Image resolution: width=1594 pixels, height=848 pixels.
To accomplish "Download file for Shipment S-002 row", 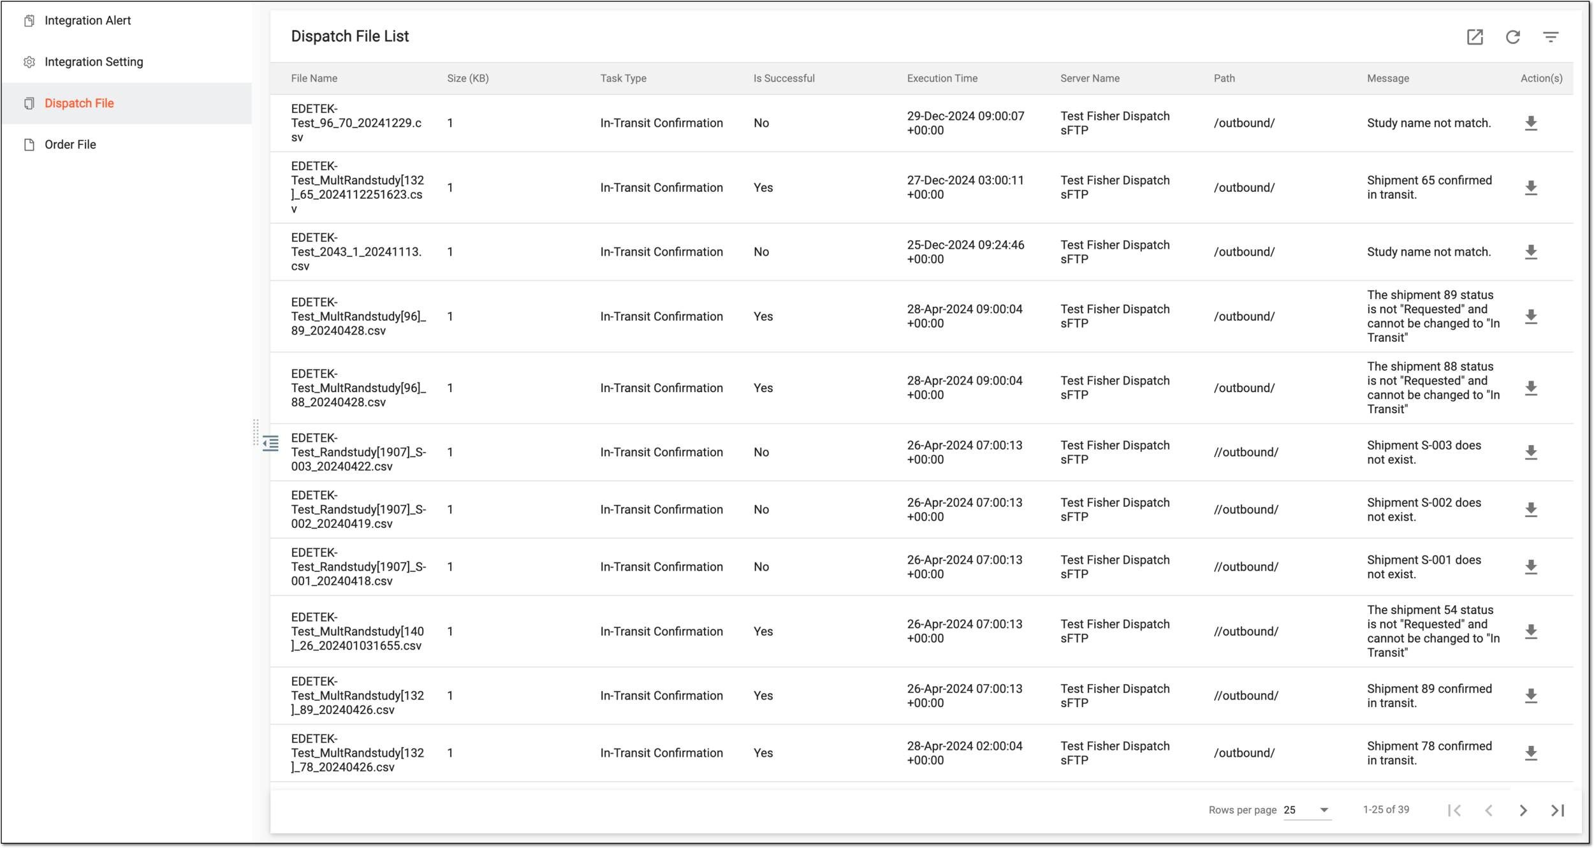I will pyautogui.click(x=1531, y=510).
